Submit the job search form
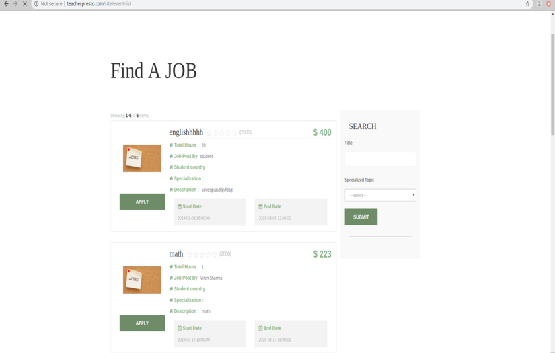Image resolution: width=555 pixels, height=353 pixels. (361, 217)
